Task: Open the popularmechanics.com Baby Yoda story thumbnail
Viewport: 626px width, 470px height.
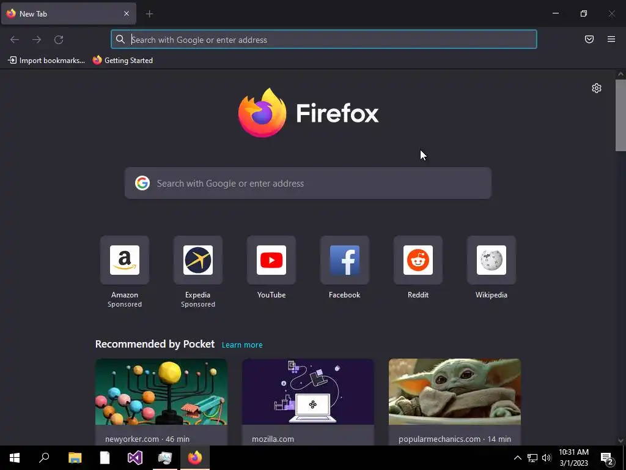Action: point(455,392)
